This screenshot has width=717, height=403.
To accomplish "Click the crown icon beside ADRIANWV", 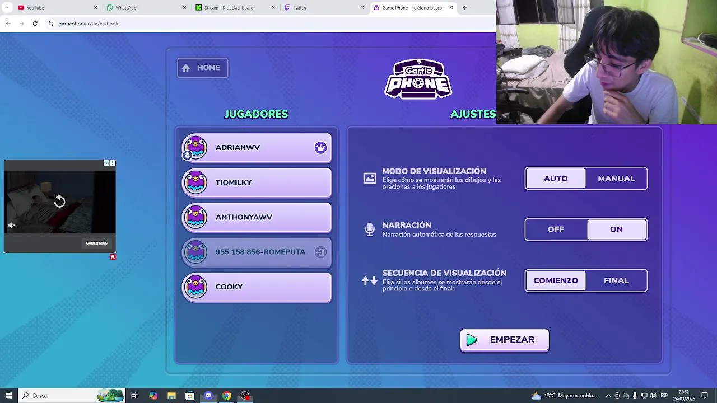I will (x=320, y=148).
